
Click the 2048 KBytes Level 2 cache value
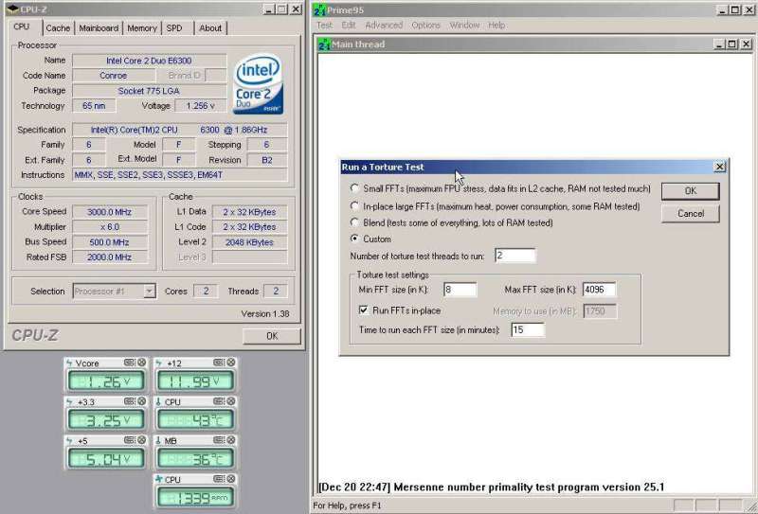[249, 242]
